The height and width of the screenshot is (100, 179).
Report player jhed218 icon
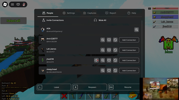point(109,60)
